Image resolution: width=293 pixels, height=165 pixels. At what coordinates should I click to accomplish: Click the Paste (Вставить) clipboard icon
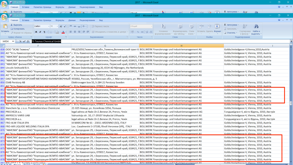pos(5,26)
